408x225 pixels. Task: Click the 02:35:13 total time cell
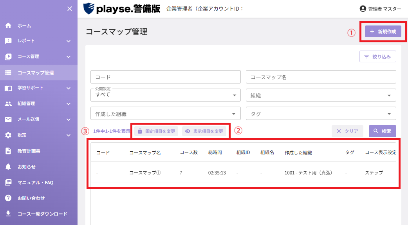[217, 172]
